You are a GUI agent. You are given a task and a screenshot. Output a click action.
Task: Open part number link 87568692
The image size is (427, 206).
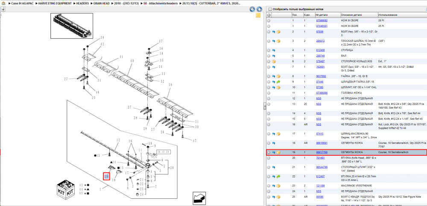click(x=322, y=20)
